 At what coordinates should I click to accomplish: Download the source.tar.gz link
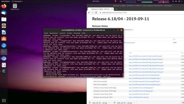pos(129,42)
